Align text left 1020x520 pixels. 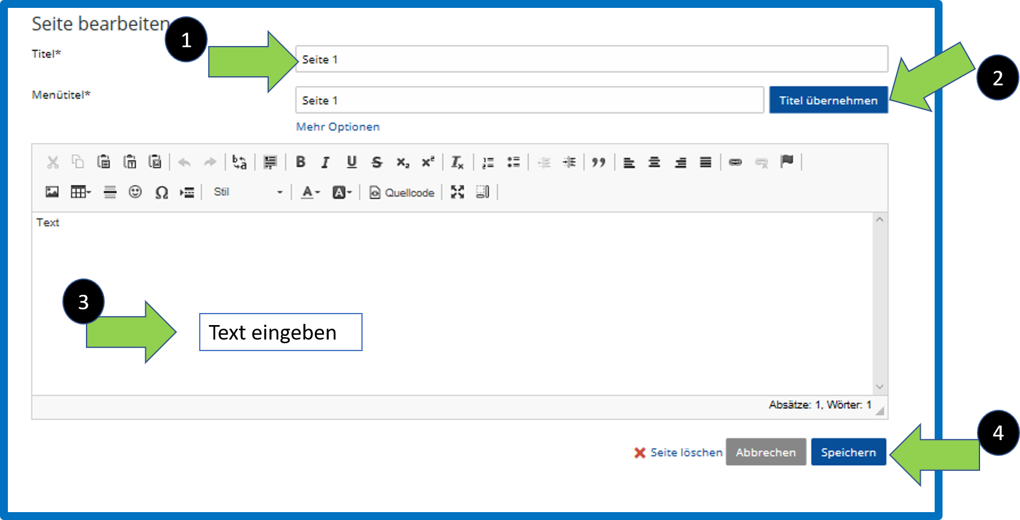click(x=630, y=162)
